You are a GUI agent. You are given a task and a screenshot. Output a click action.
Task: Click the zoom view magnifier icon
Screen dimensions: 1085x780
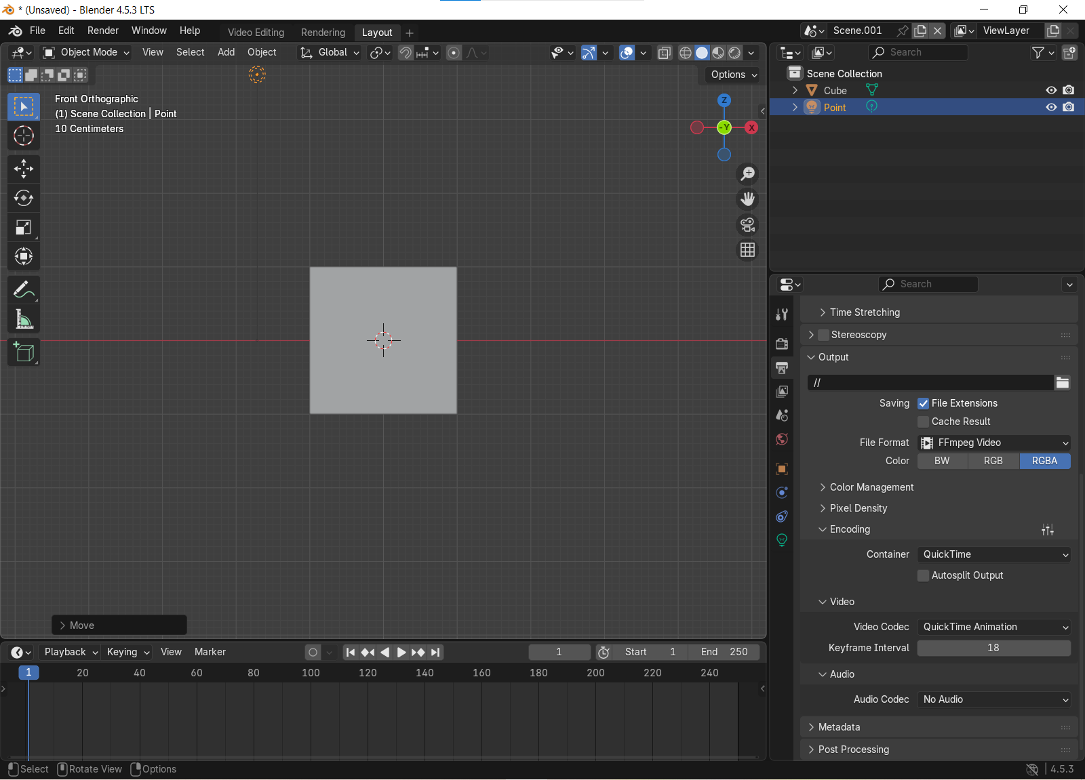pyautogui.click(x=748, y=174)
